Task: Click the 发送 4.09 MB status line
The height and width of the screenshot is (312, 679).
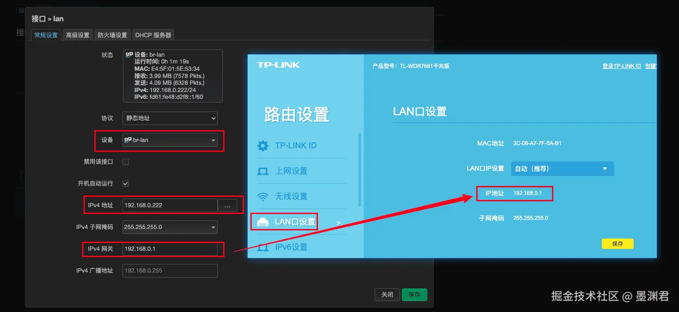Action: [169, 83]
